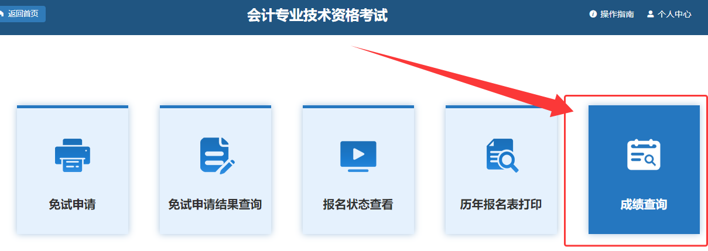This screenshot has width=708, height=251.
Task: Return home via 返回首页 button
Action: coord(22,14)
